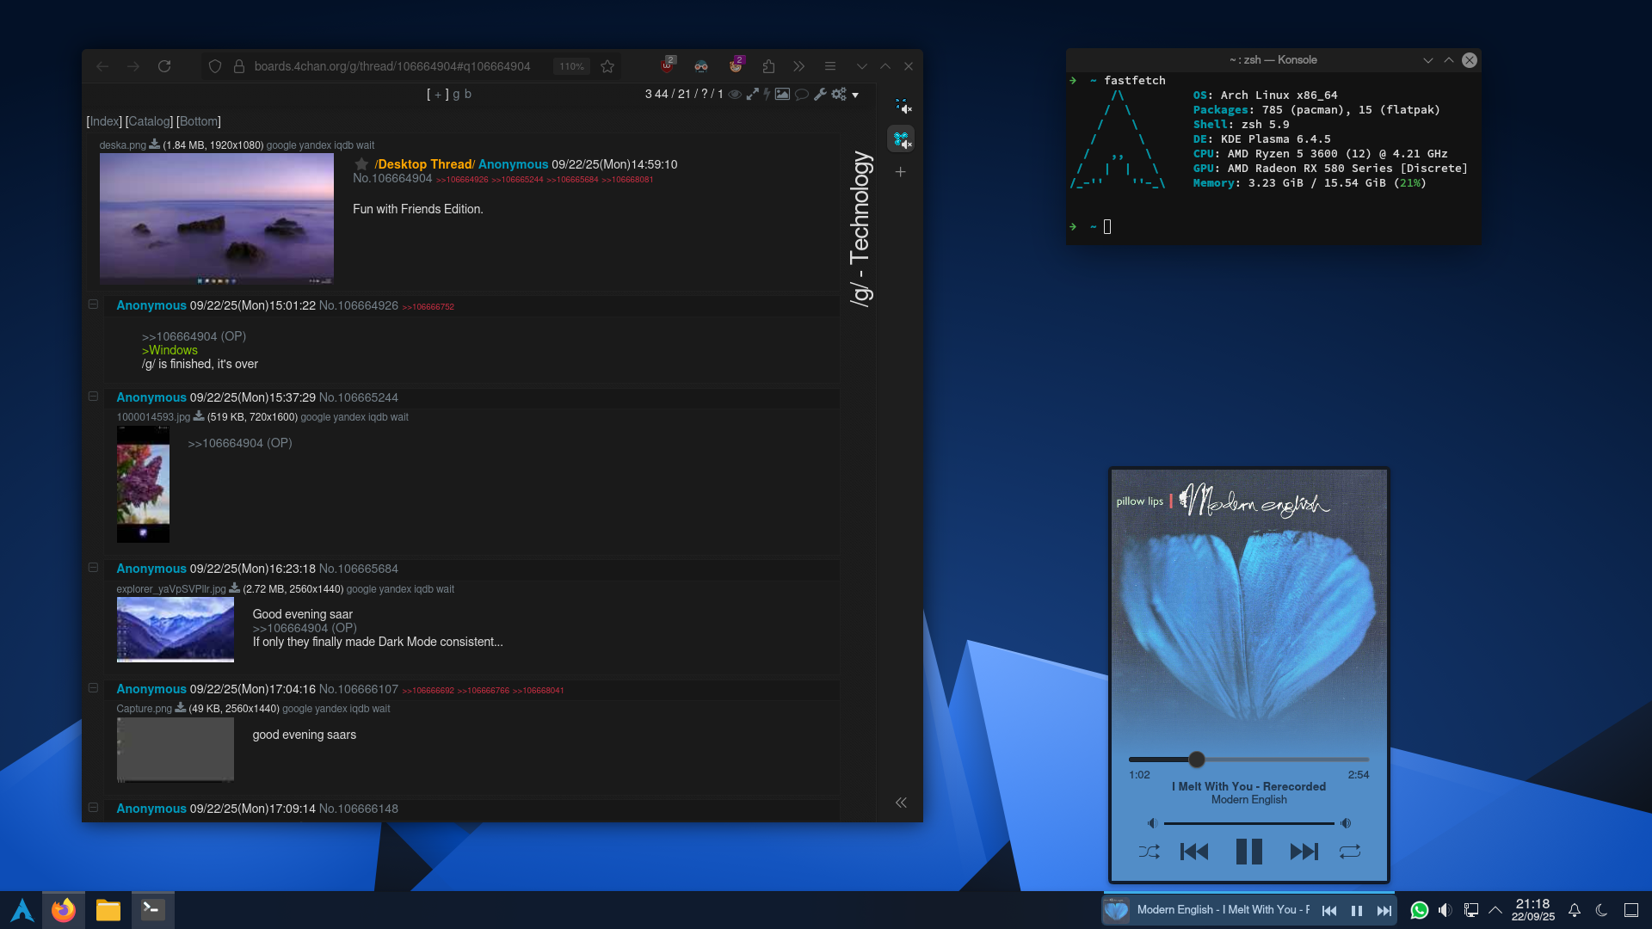Open the goggles-face extension in Firefox toolbar

pyautogui.click(x=701, y=66)
